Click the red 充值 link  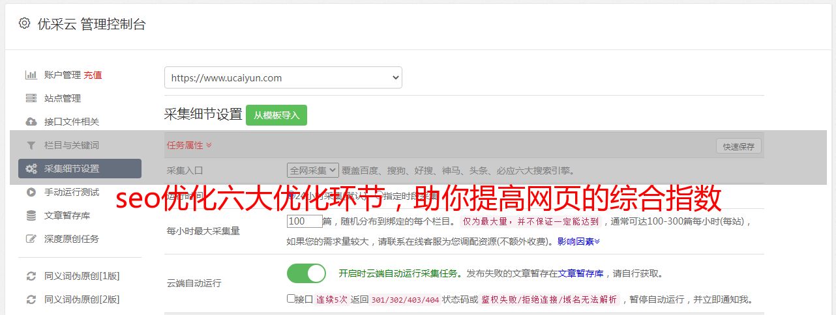[x=93, y=75]
